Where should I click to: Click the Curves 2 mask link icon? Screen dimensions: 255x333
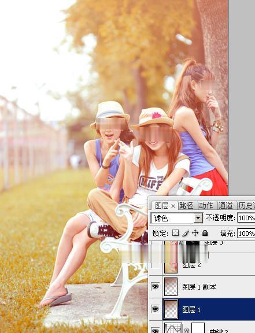pos(186,330)
